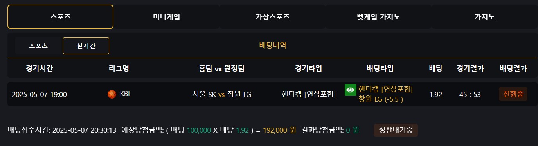The image size is (538, 146).
Task: Select the 실시간 sub-tab button
Action: point(86,46)
